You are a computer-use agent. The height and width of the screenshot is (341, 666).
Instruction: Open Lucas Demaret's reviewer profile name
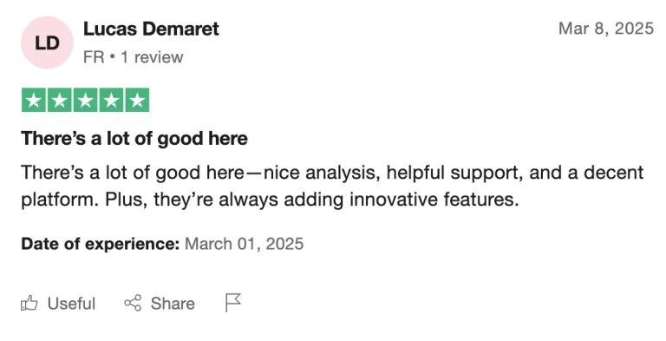pyautogui.click(x=151, y=29)
